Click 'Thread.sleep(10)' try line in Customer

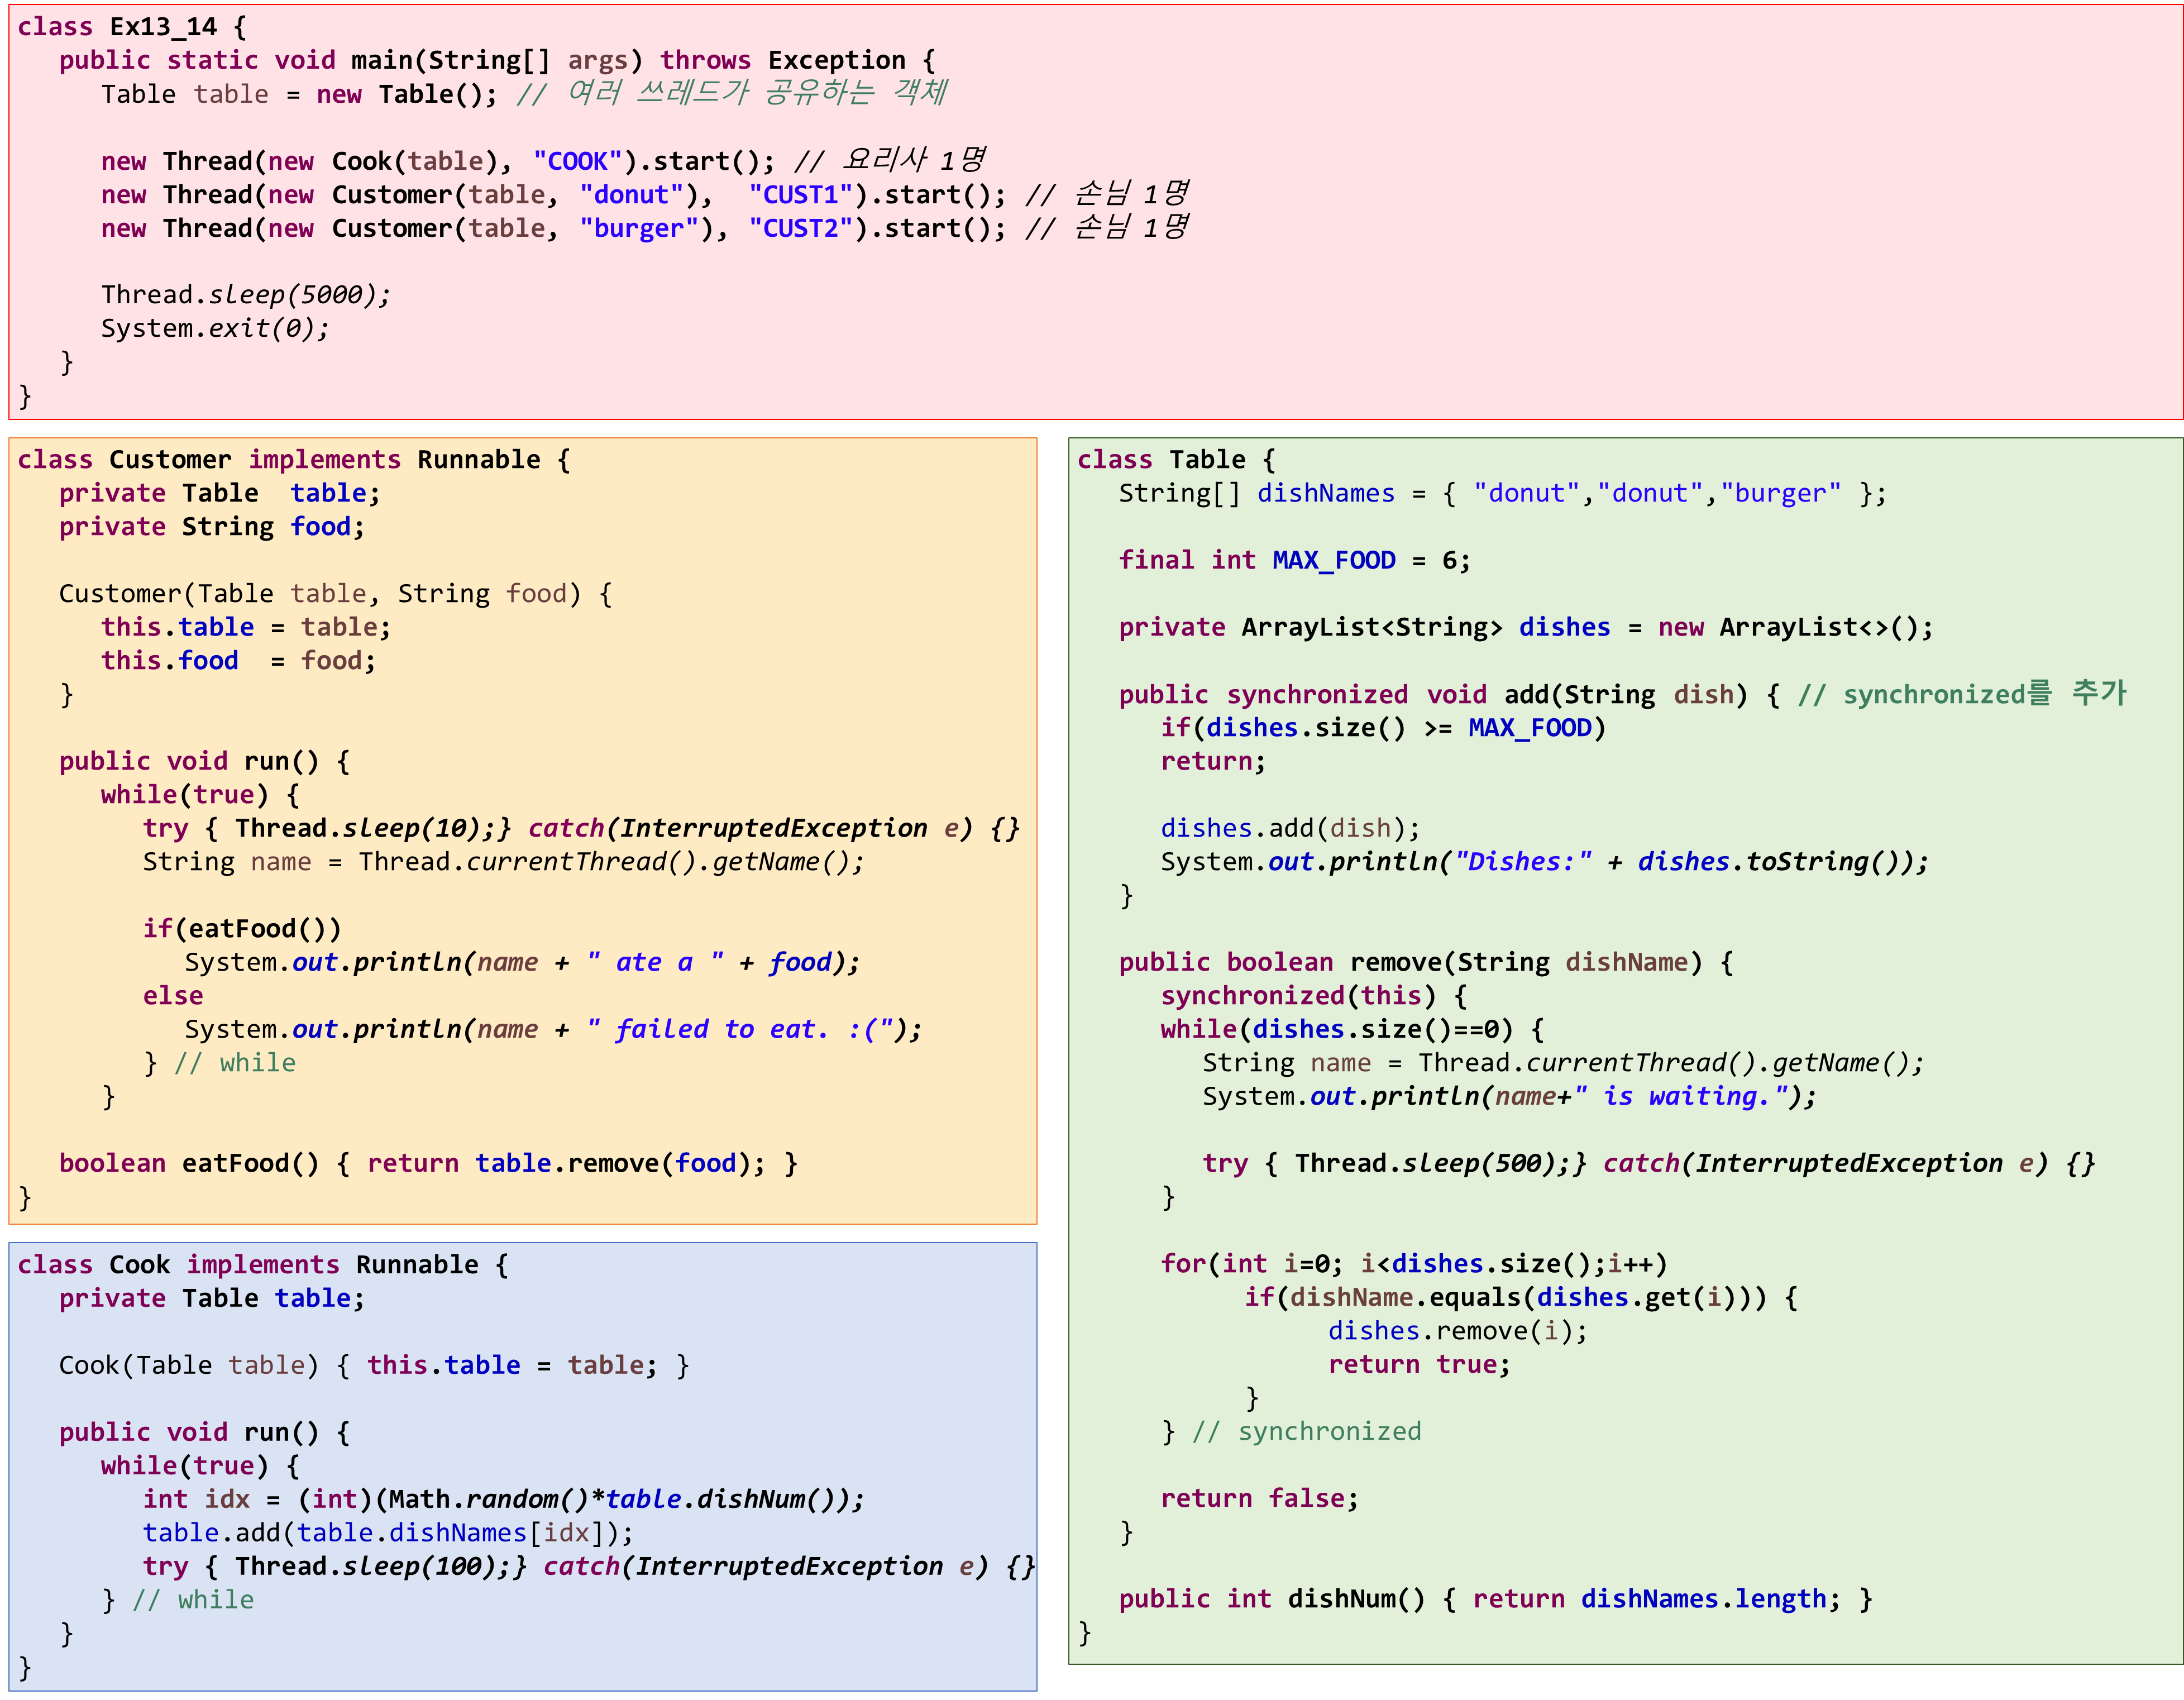(x=582, y=829)
